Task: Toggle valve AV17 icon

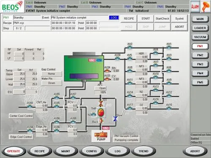Action: tap(130, 108)
